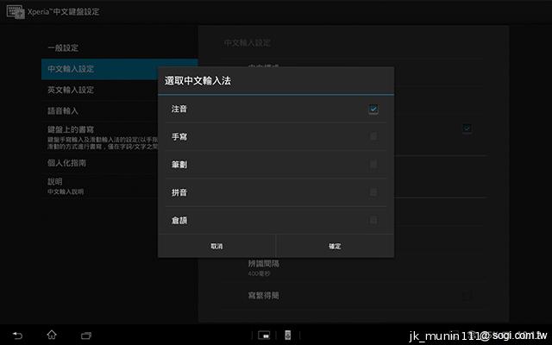
Task: Click the 寫繁得簡 setting label
Action: coord(264,296)
